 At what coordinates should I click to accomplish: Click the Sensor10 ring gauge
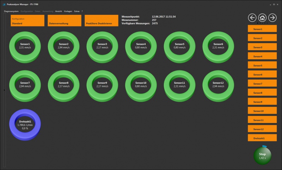tap(140, 85)
